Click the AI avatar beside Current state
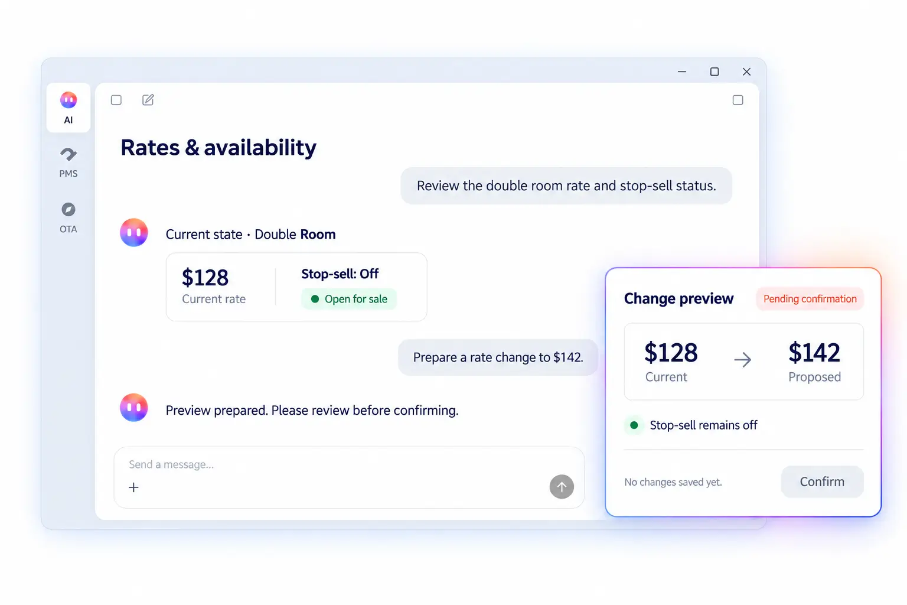 (x=134, y=232)
